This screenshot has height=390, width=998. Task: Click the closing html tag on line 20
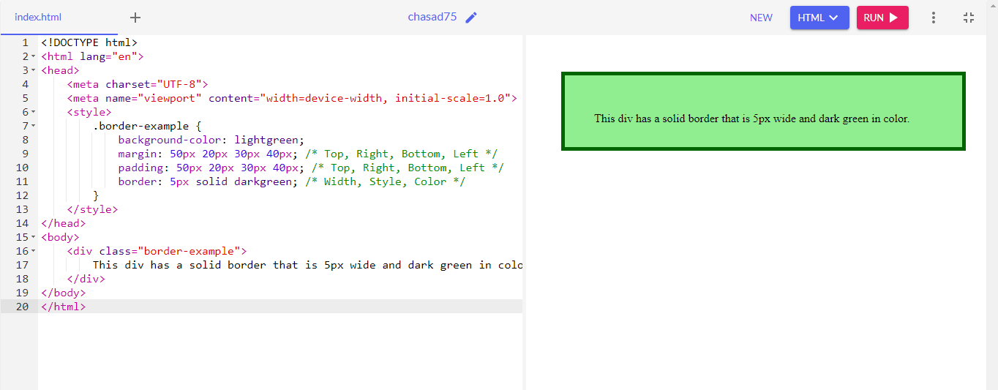pos(63,307)
